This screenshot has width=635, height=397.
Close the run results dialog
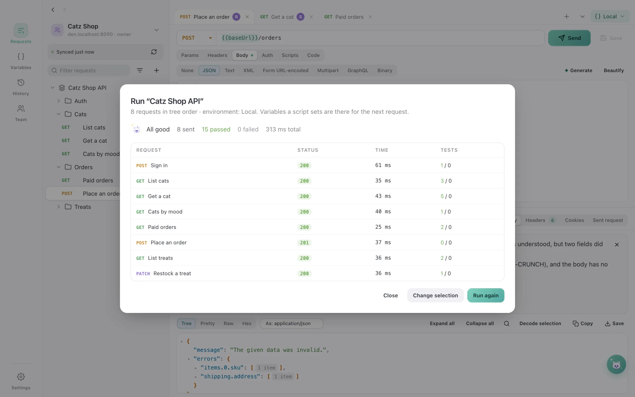click(x=391, y=295)
